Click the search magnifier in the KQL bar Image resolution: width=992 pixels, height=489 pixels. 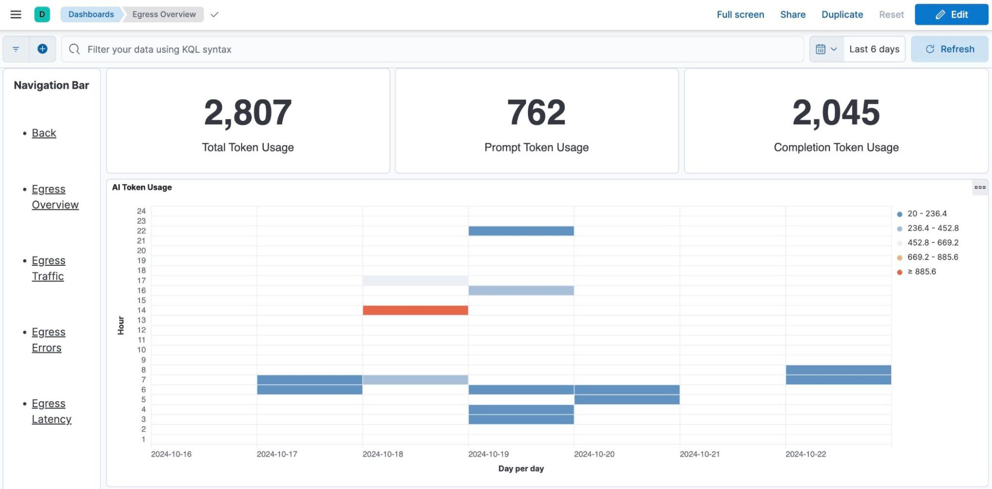pos(75,49)
